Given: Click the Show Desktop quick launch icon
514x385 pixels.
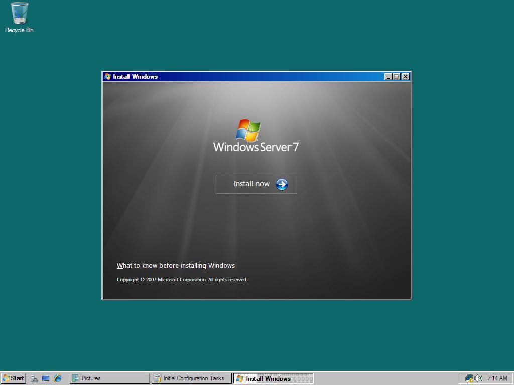Looking at the screenshot, I should 46,378.
